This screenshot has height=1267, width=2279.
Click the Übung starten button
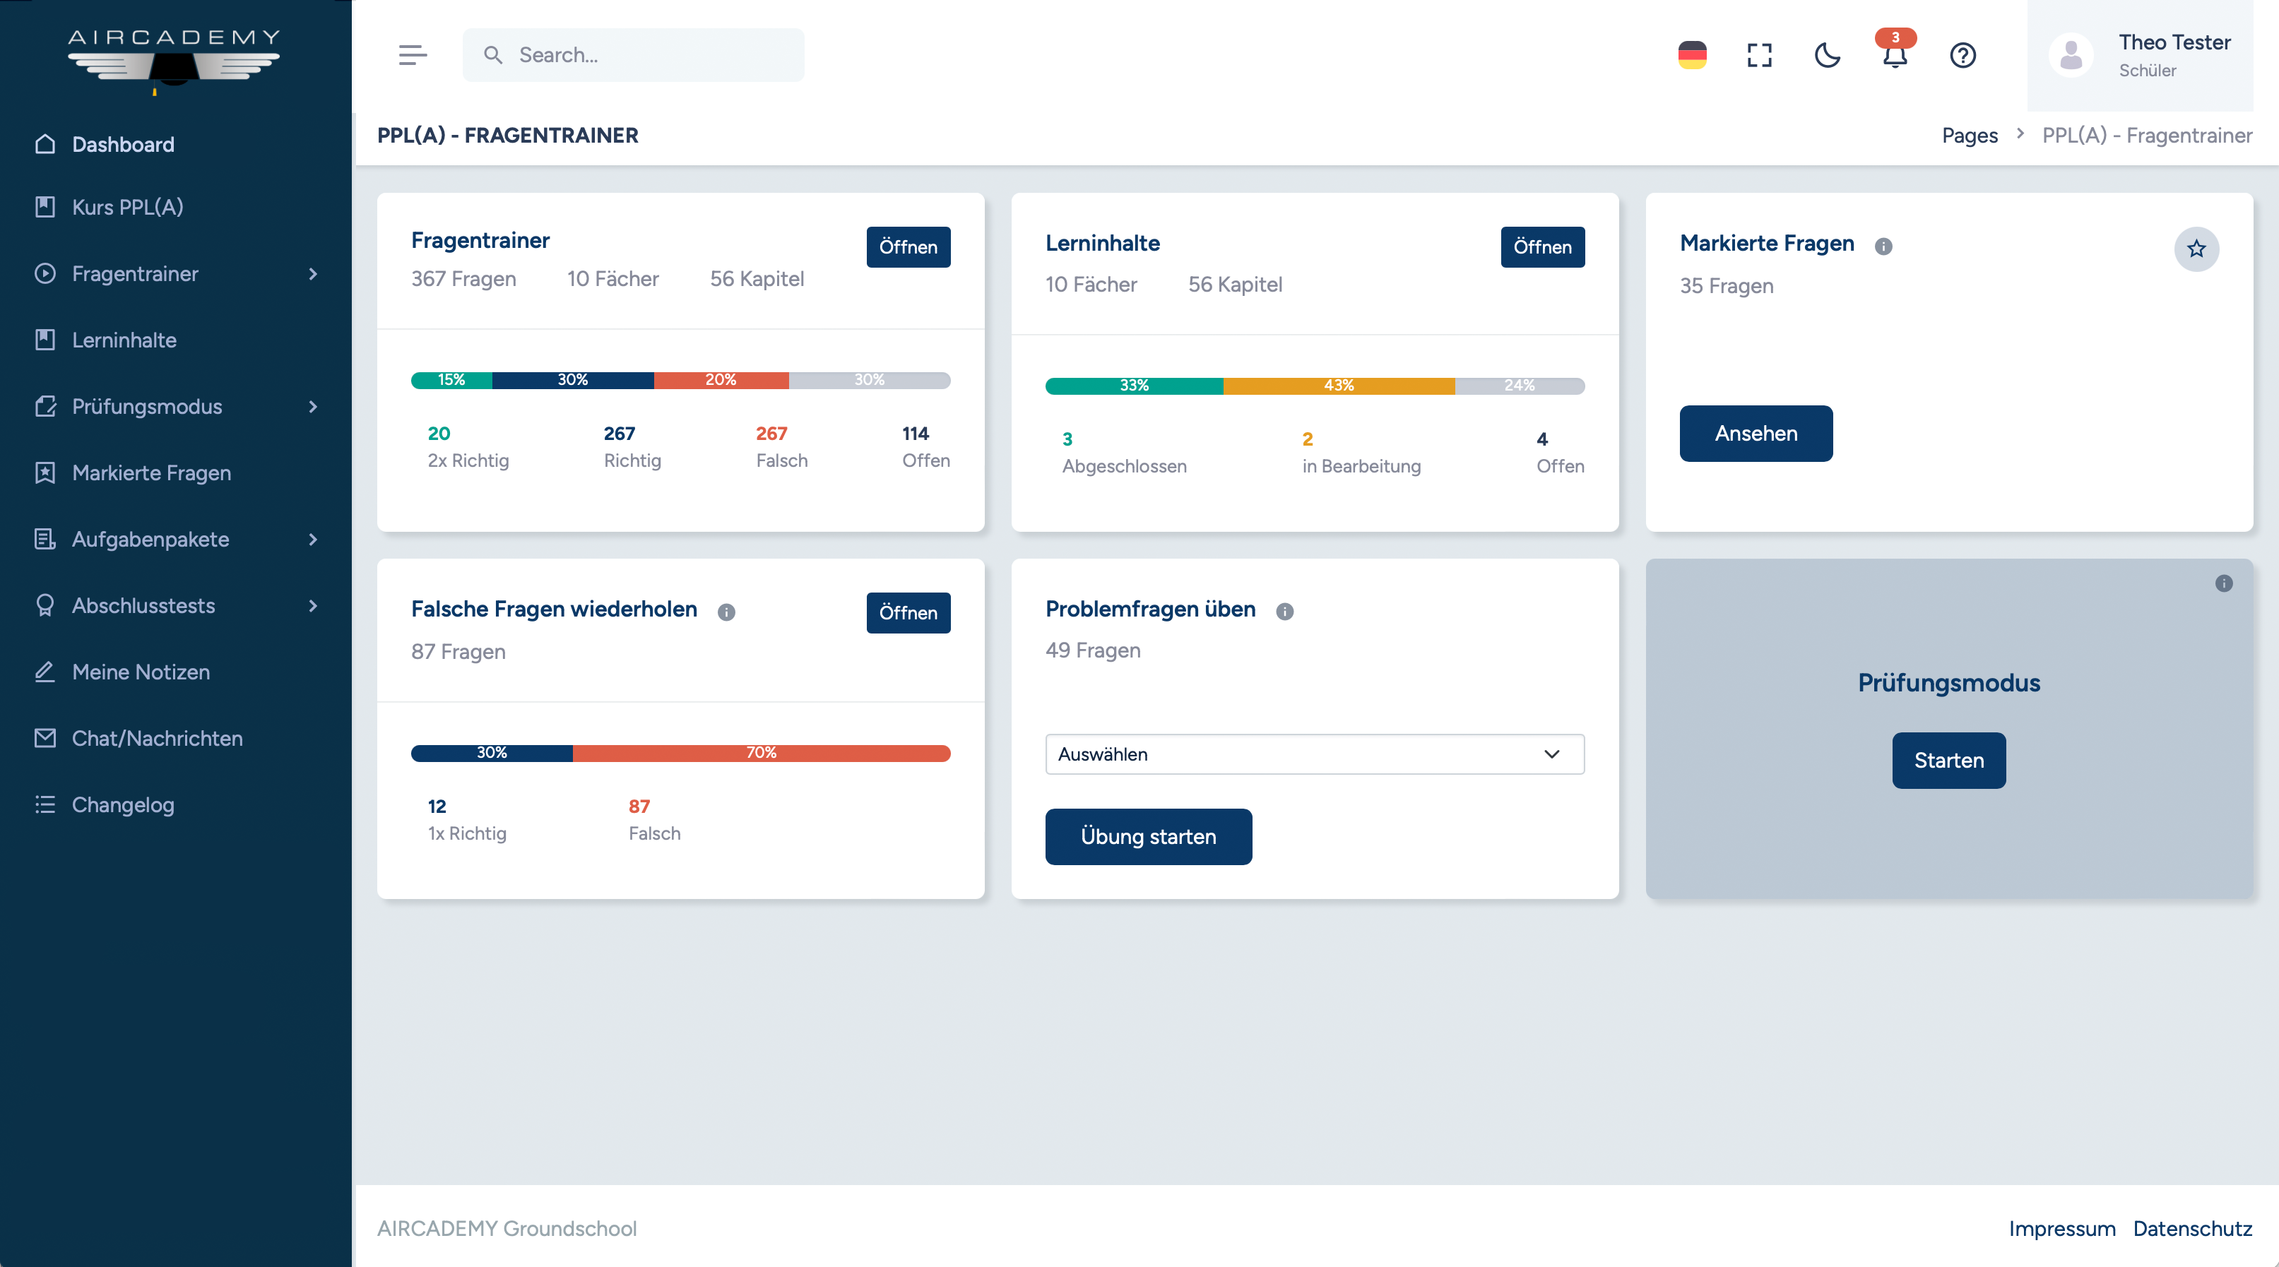(1147, 836)
